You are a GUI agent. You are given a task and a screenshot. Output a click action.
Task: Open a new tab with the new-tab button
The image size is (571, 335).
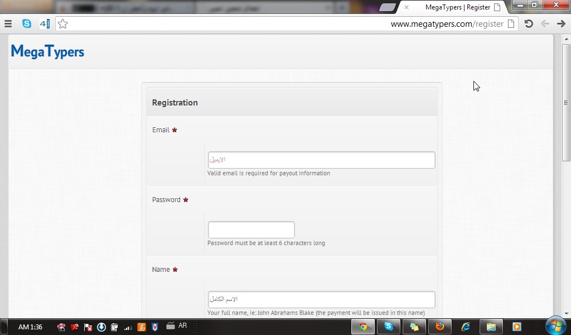click(388, 7)
